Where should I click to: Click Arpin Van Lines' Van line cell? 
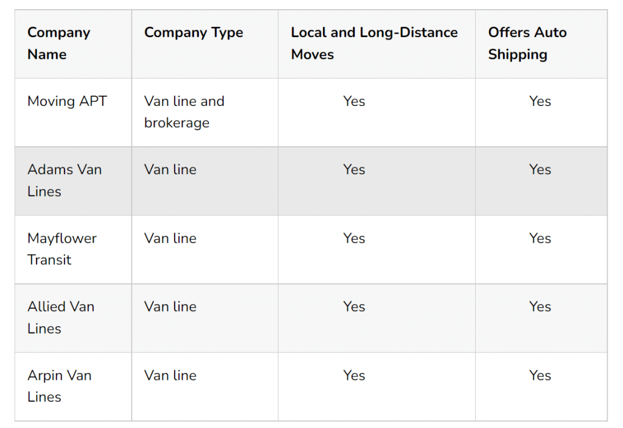click(204, 387)
